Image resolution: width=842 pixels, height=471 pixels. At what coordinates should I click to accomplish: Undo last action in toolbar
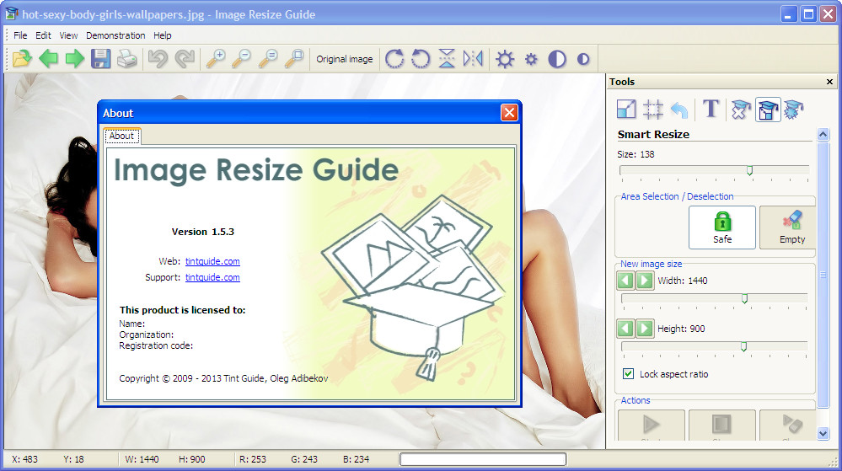click(x=158, y=58)
